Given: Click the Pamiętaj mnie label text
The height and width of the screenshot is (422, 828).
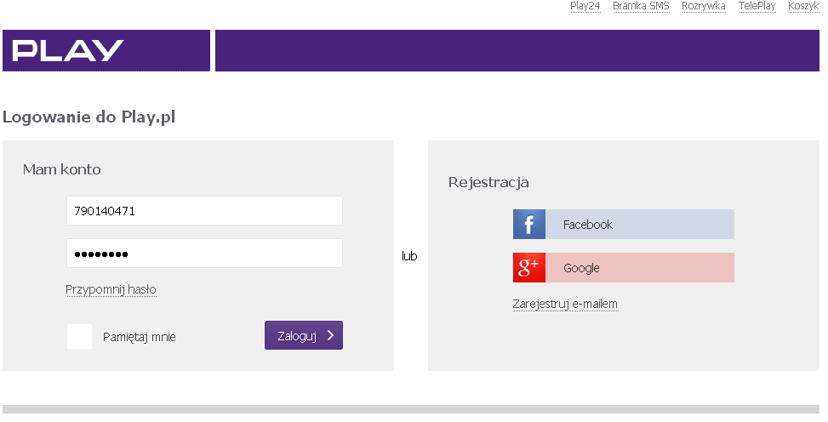Looking at the screenshot, I should pos(140,337).
